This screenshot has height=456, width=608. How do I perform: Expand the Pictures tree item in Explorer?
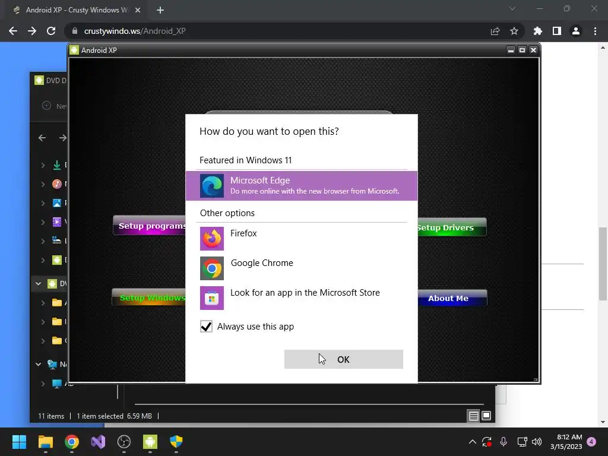point(43,203)
